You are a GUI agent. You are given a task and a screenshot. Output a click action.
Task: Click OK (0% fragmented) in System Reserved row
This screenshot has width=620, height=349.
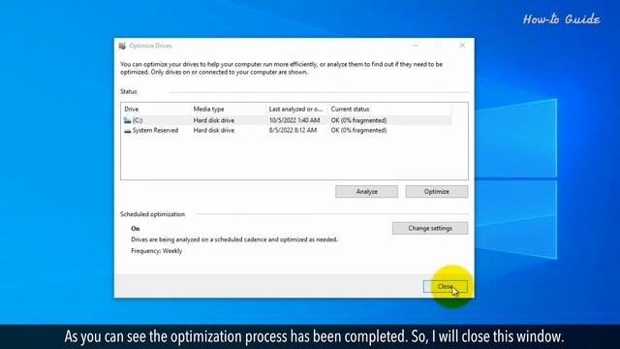click(x=358, y=130)
